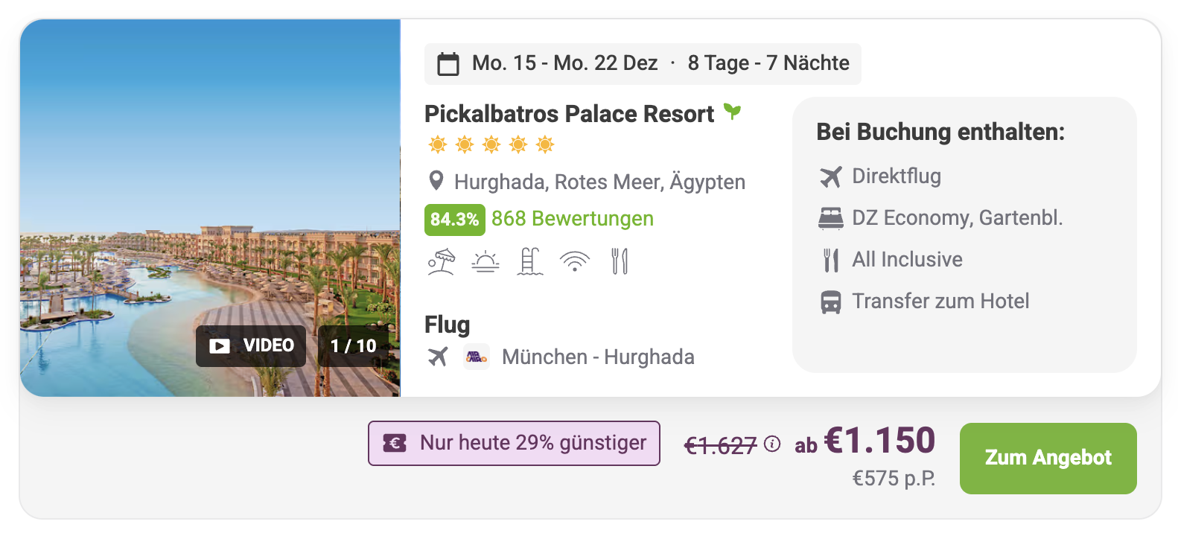Click the green eco leaf icon
This screenshot has width=1178, height=536.
pos(733,112)
